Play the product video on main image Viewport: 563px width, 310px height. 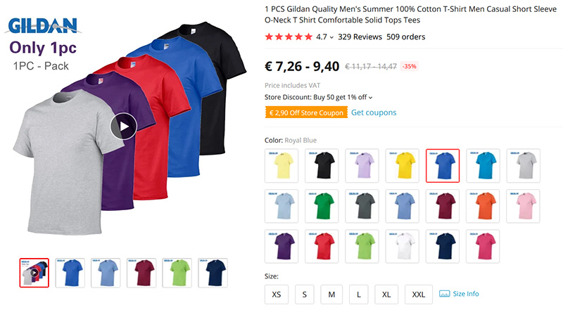[124, 127]
